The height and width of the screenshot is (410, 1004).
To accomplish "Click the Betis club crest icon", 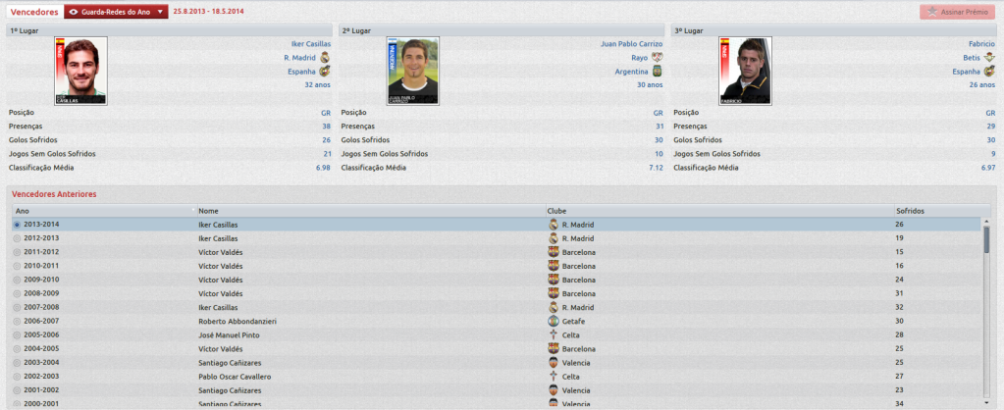I will click(989, 58).
